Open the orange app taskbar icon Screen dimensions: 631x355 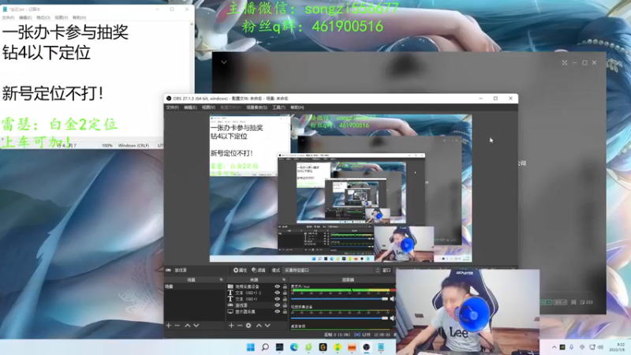[x=352, y=347]
